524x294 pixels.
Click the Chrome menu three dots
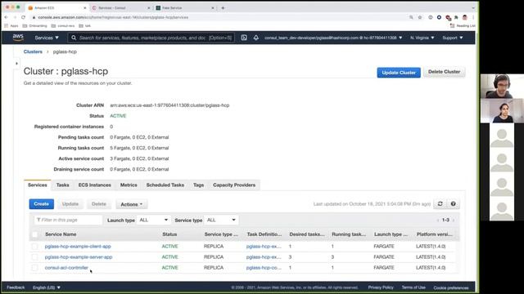click(x=473, y=17)
